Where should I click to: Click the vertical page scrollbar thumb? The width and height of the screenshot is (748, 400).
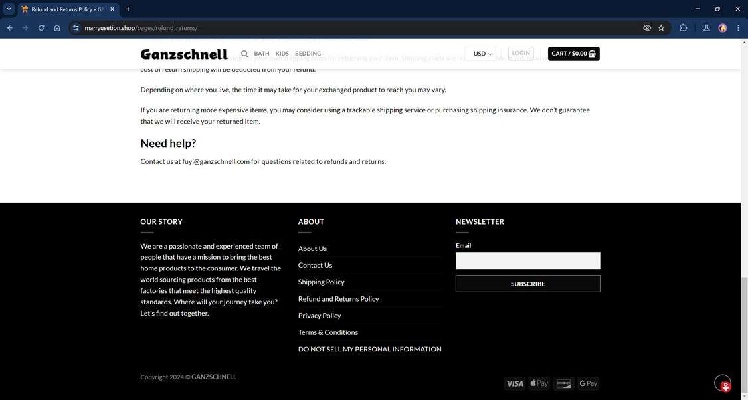(744, 334)
